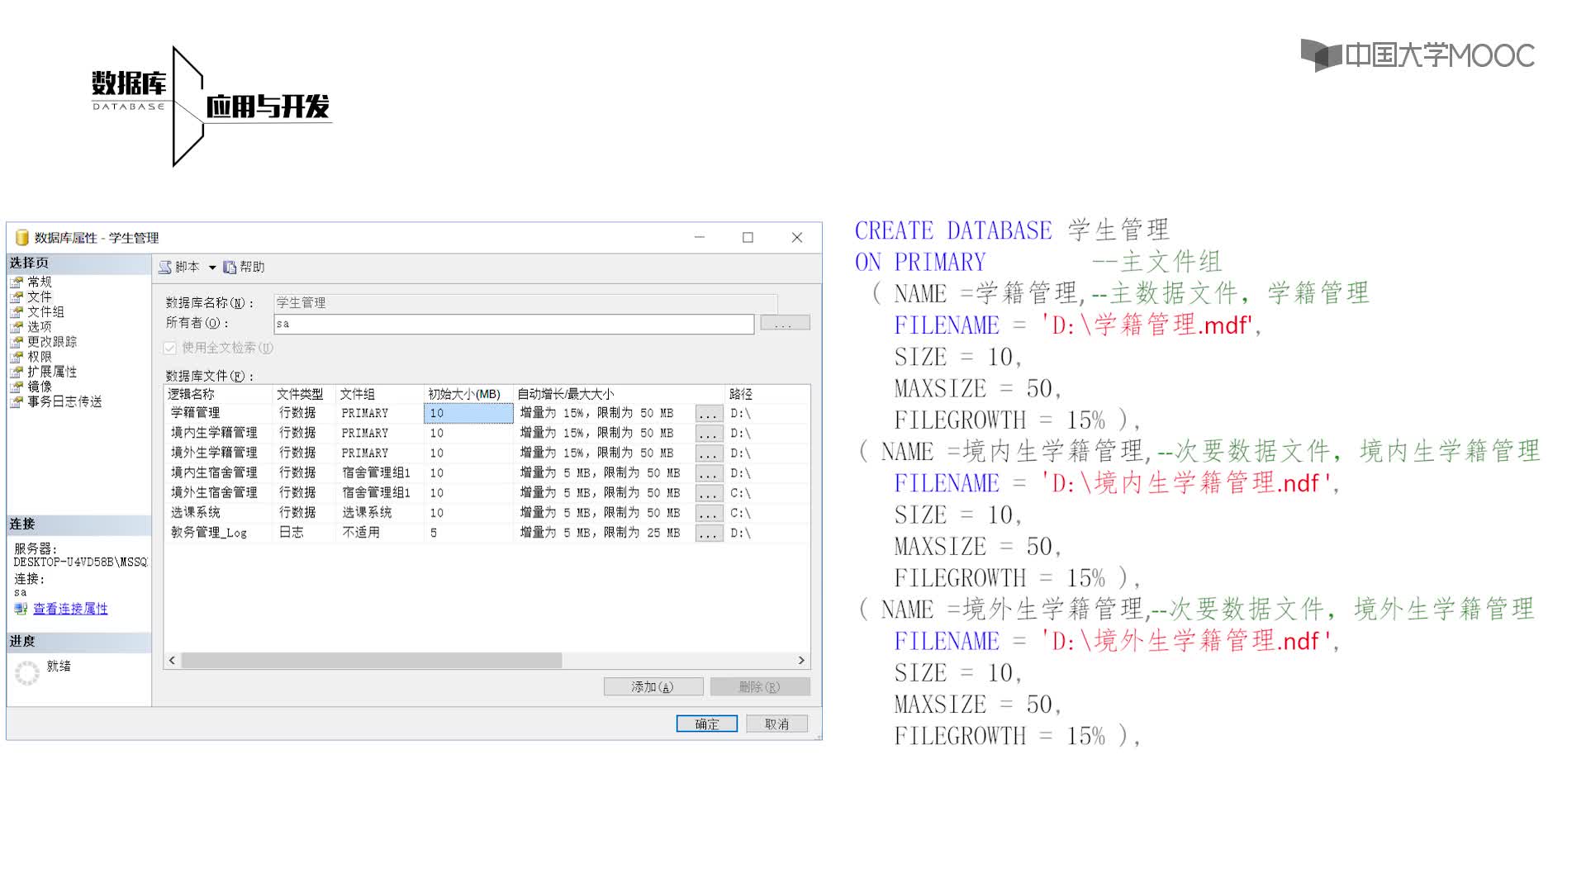Toggle 使用全文检索 checkbox
The image size is (1586, 892).
[170, 348]
